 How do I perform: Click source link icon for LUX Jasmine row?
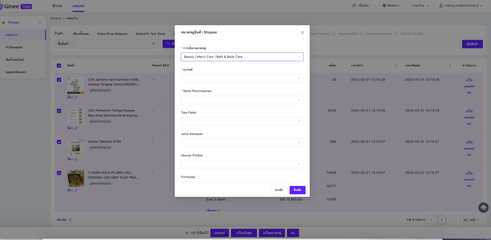pos(76,98)
